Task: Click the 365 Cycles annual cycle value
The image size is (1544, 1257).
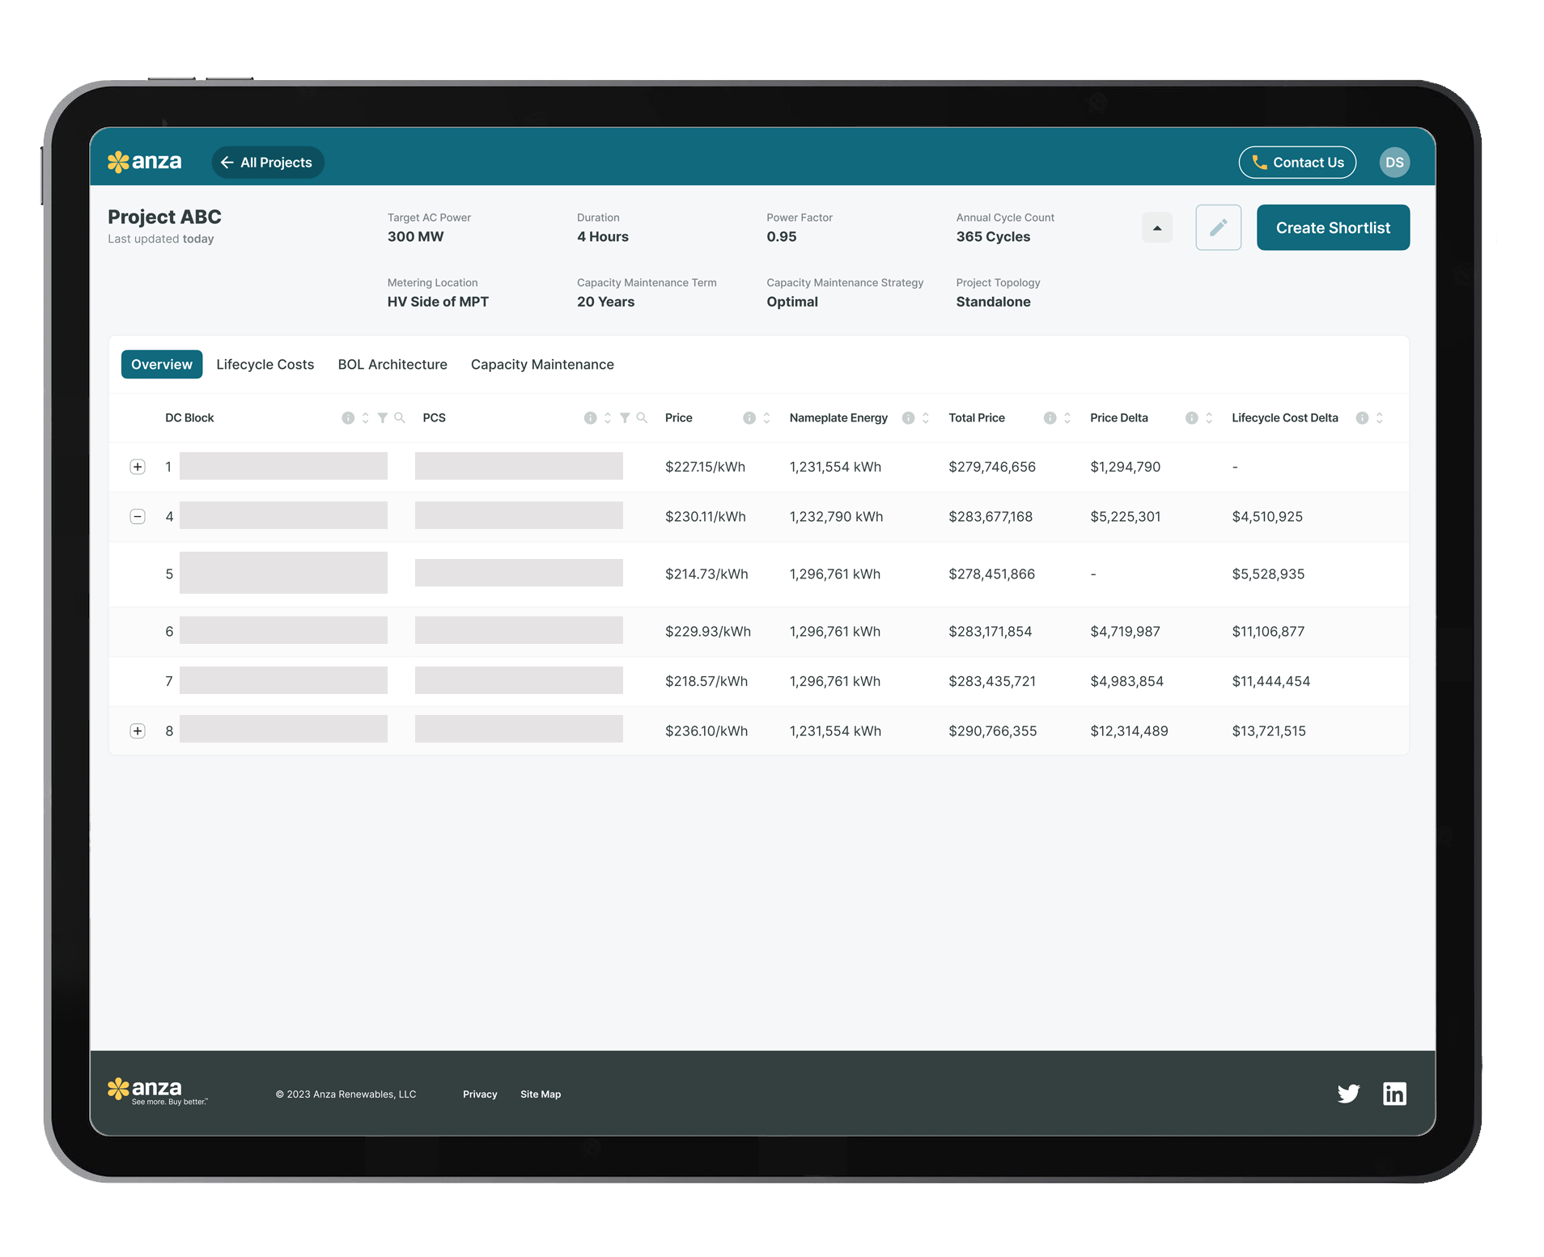Action: click(993, 237)
